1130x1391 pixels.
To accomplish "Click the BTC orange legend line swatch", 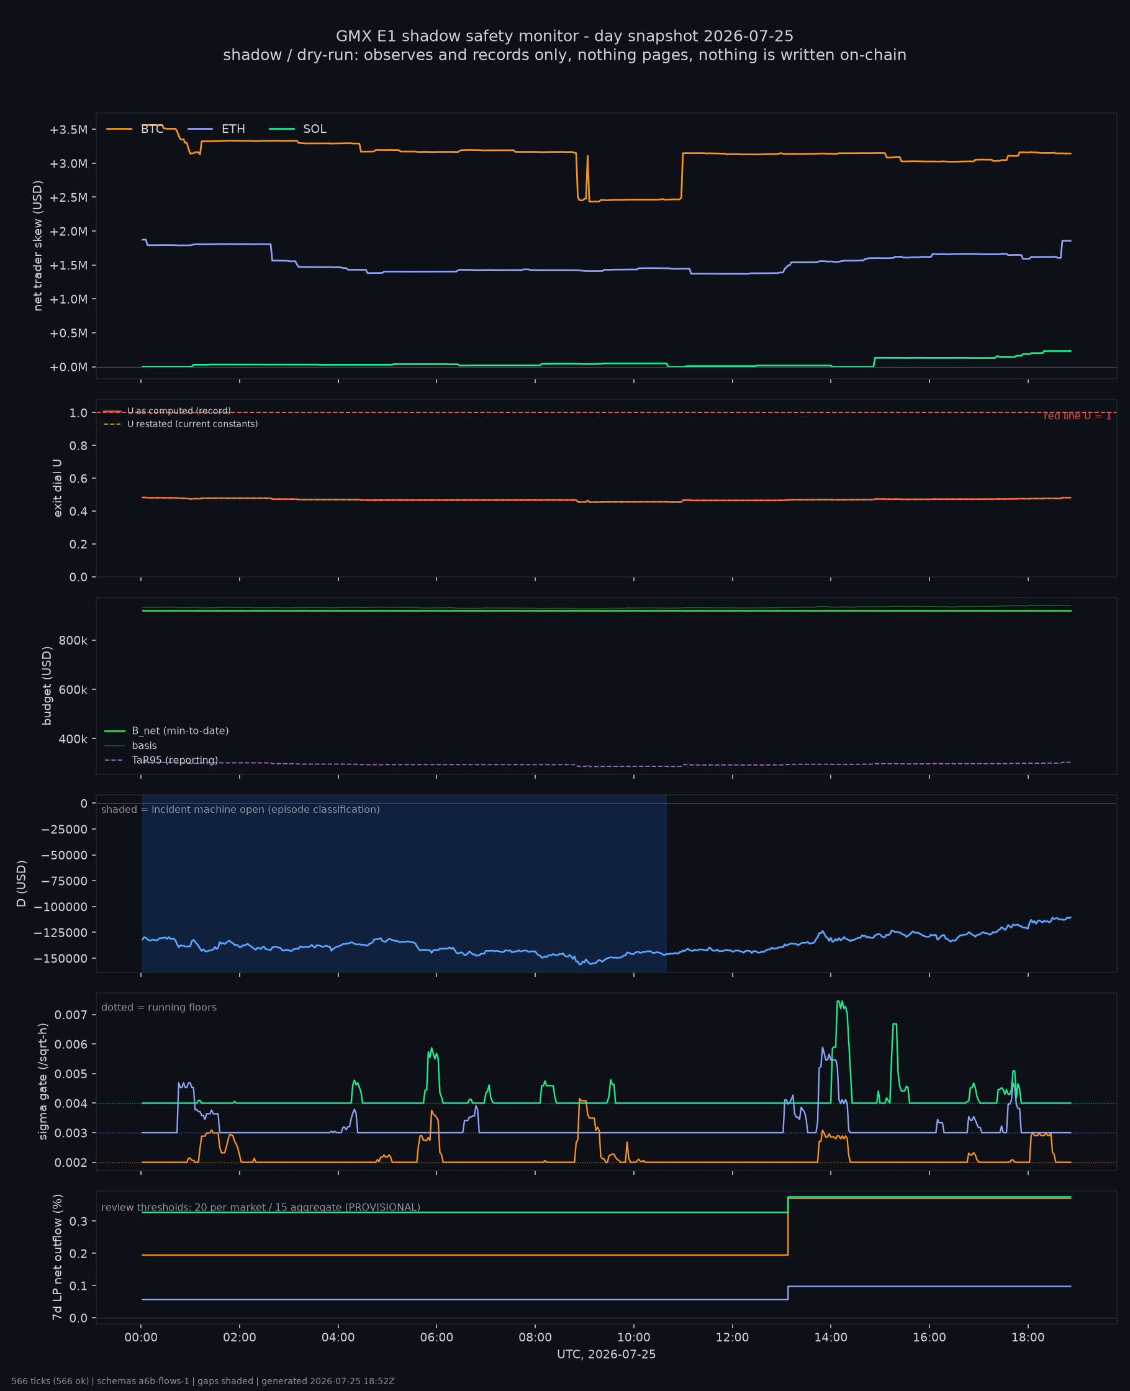I will pos(119,129).
